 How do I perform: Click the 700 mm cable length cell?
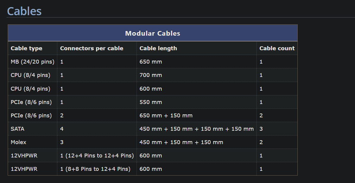point(151,75)
